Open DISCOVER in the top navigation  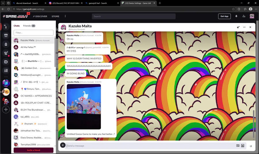40,16
